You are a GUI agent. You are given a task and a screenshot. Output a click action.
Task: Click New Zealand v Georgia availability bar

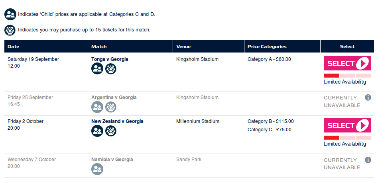point(347,138)
